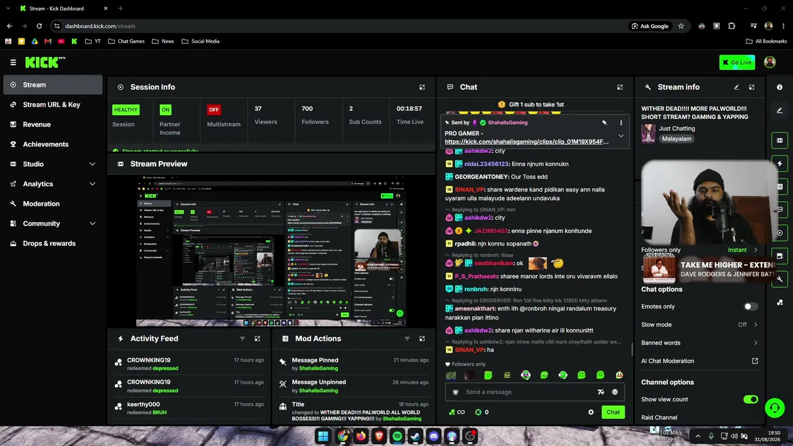Viewport: 793px width, 446px height.
Task: Open the pinned clip link
Action: click(527, 142)
